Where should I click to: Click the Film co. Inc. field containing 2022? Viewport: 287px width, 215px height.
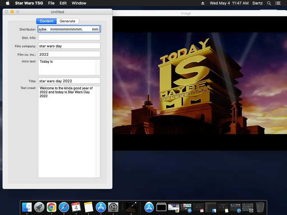[x=69, y=54]
